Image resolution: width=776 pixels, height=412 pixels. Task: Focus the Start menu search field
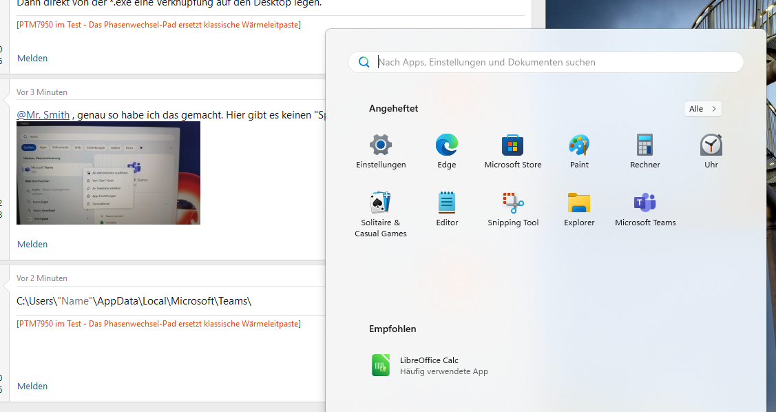[x=546, y=62]
